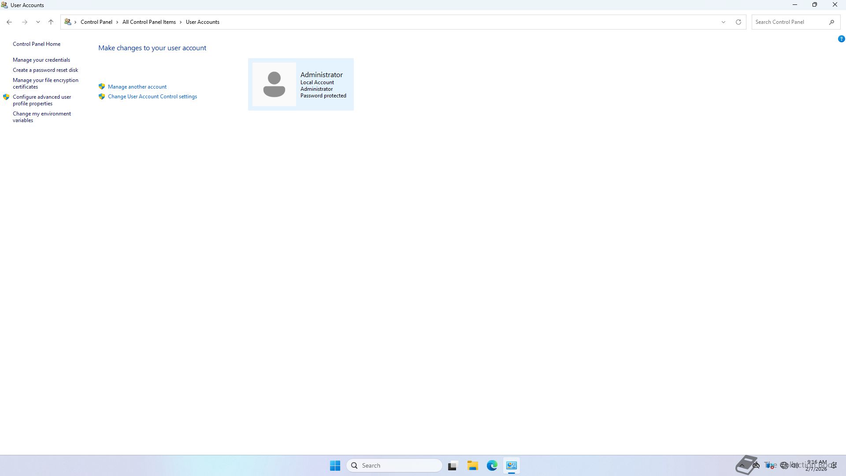Open Task View on the taskbar
Image resolution: width=846 pixels, height=476 pixels.
[x=452, y=465]
